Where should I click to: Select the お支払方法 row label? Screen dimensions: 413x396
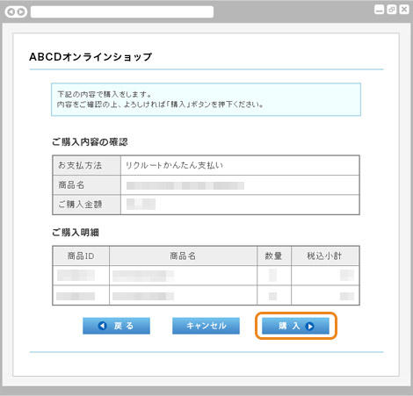coord(86,165)
